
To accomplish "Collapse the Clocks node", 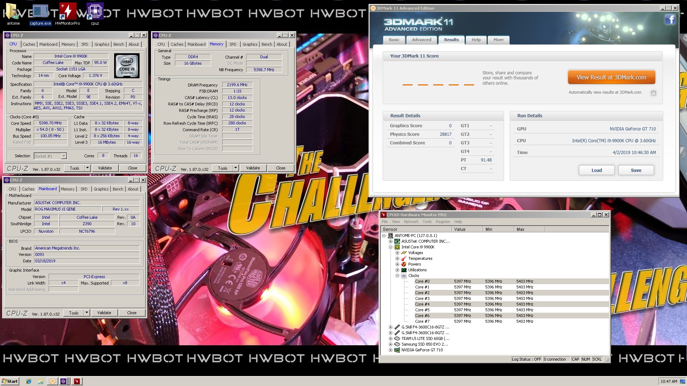I will 397,276.
